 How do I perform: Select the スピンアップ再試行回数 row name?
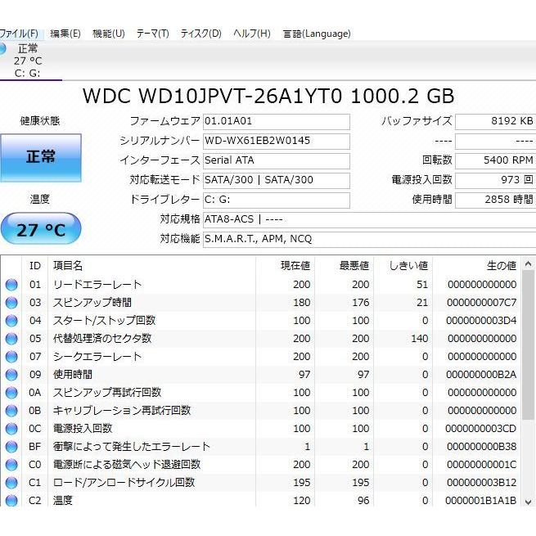[107, 393]
